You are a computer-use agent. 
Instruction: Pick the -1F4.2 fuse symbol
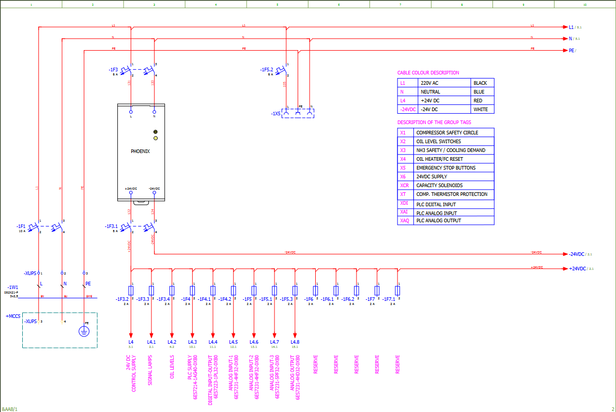[234, 291]
